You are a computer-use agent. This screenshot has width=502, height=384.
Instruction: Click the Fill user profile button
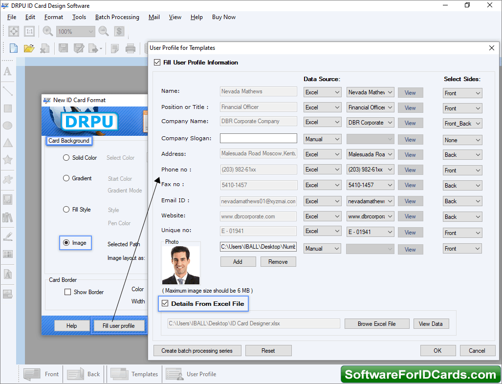118,326
